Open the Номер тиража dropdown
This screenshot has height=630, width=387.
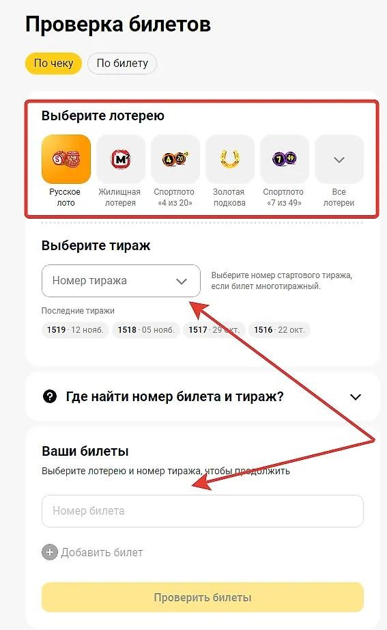pos(121,281)
